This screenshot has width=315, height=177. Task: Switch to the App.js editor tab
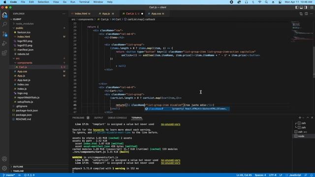(x=106, y=14)
